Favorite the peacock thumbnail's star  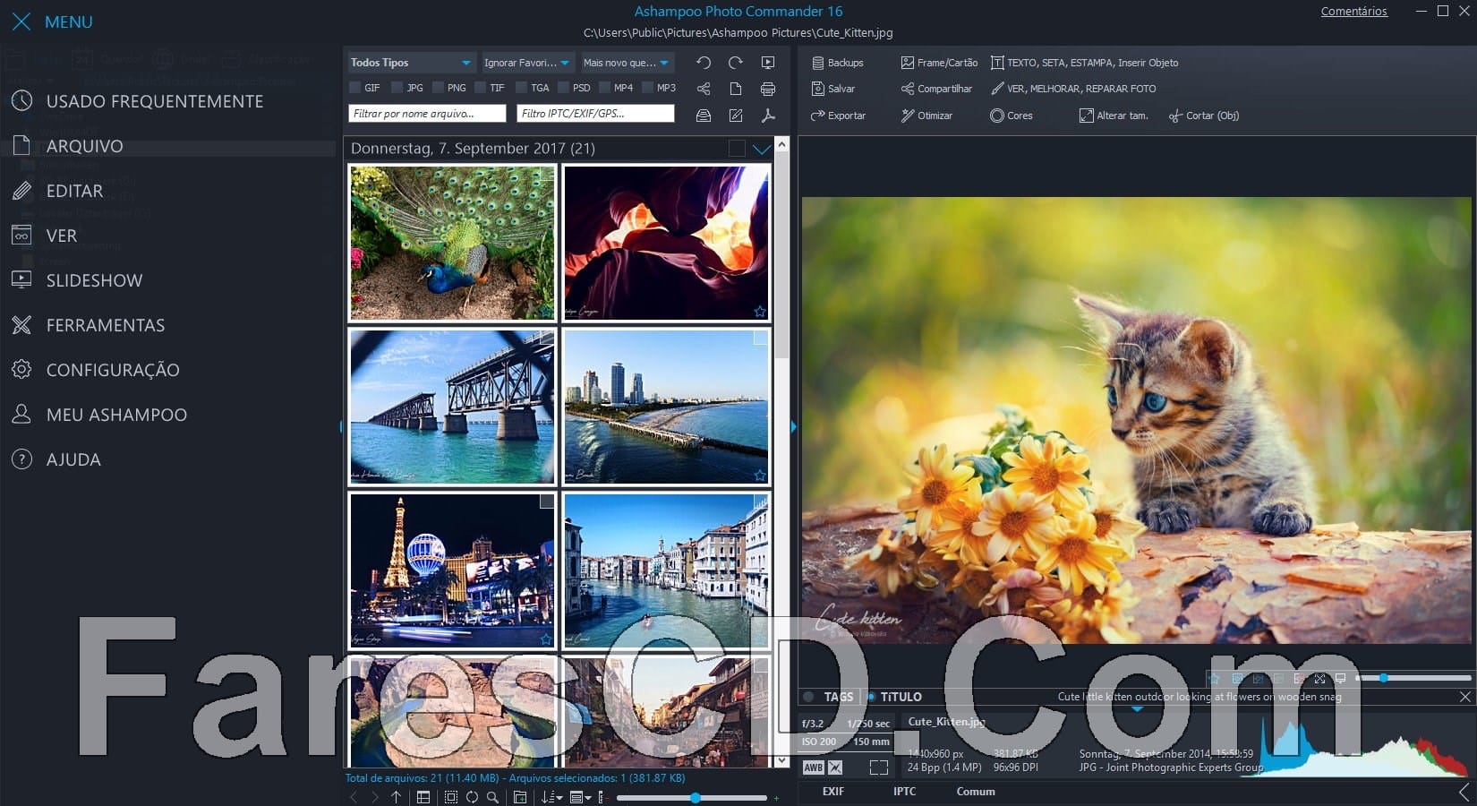tap(546, 312)
